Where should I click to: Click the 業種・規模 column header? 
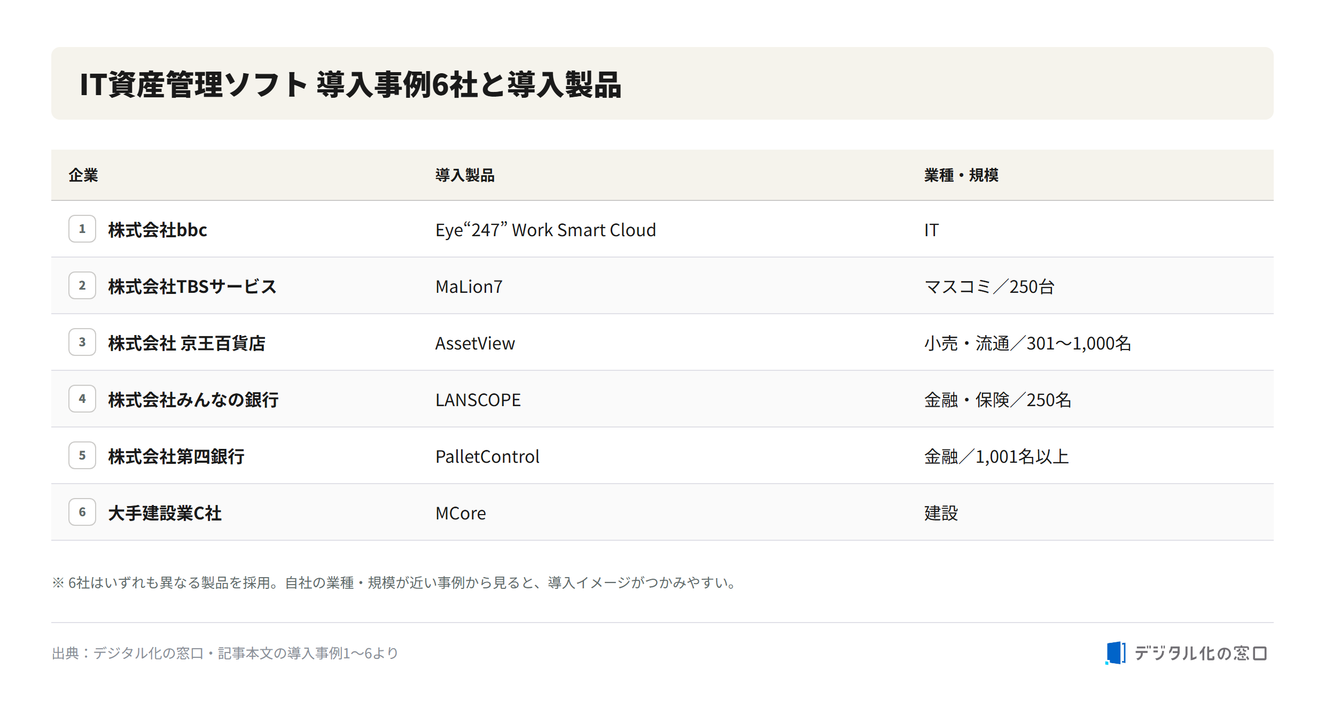click(961, 175)
